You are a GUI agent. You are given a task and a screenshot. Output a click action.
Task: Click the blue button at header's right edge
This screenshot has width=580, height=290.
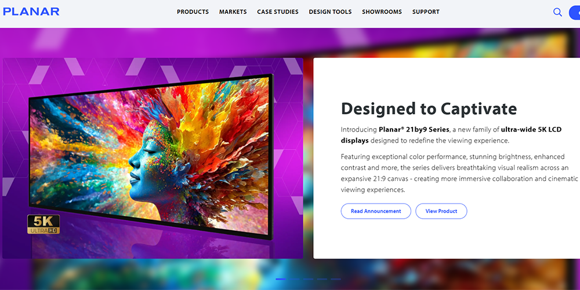pos(574,12)
